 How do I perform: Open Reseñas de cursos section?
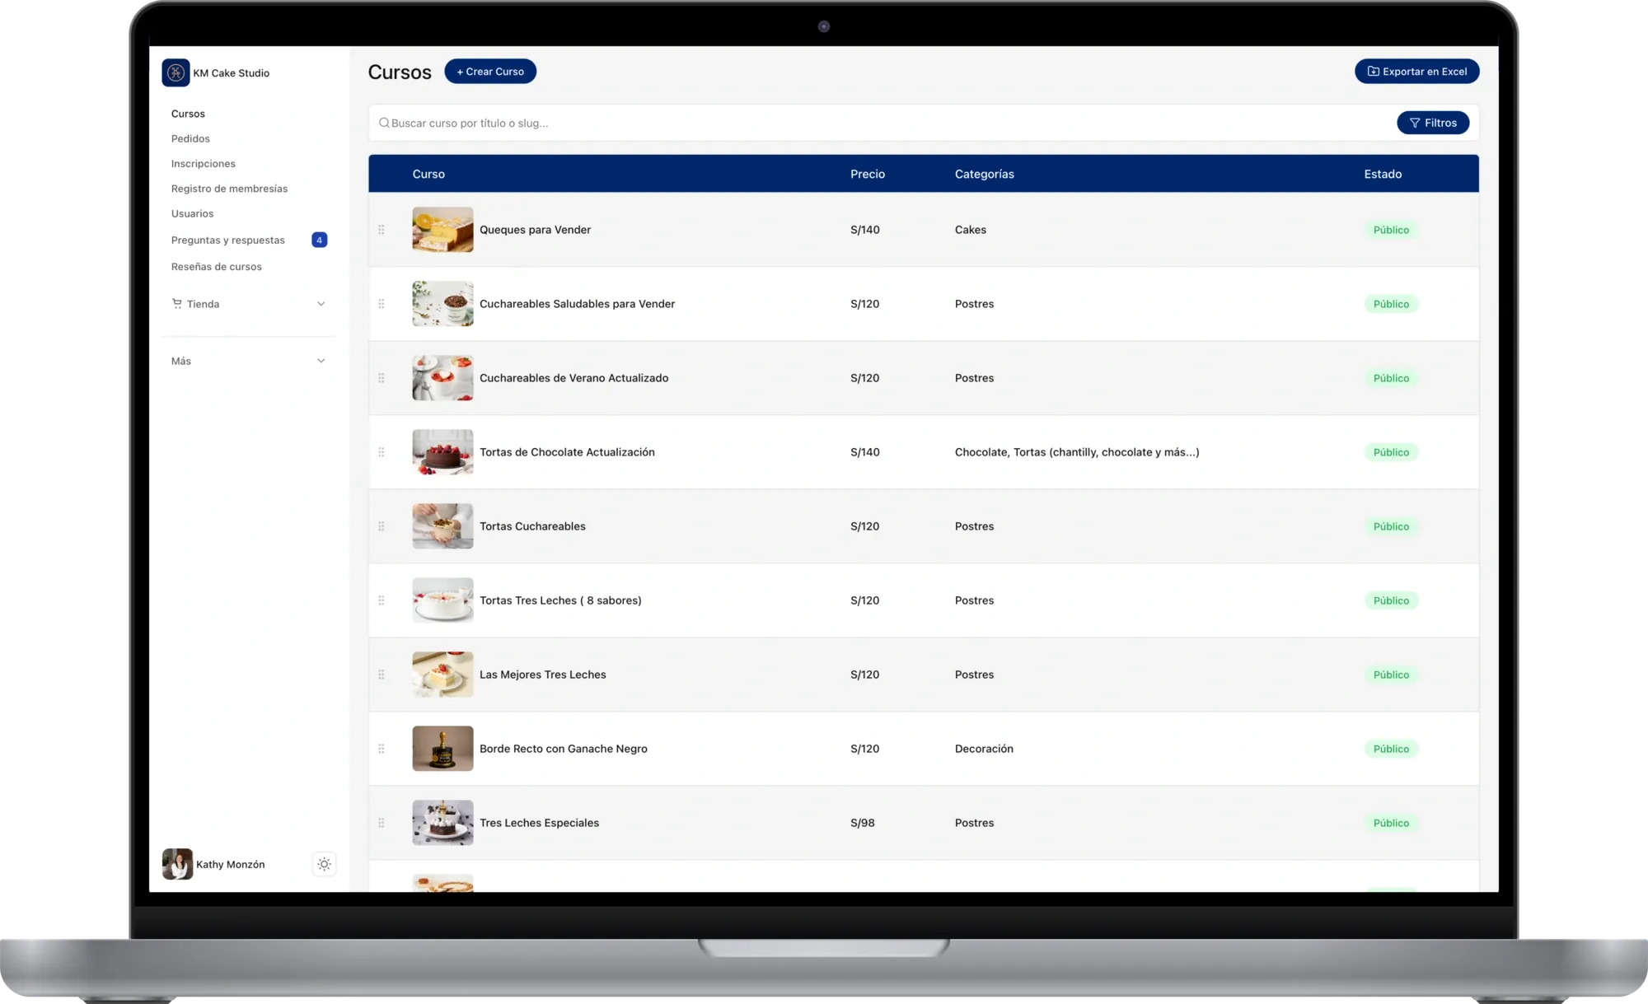point(217,267)
